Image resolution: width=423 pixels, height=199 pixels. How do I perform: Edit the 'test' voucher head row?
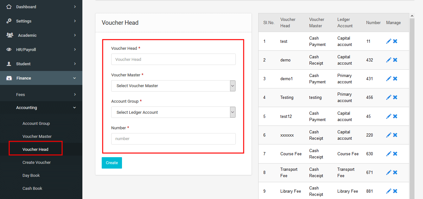(389, 41)
